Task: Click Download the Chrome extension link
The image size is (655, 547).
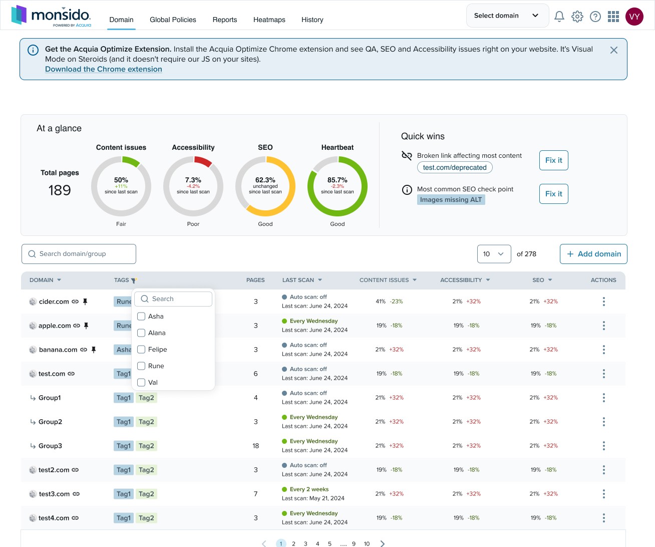Action: (104, 69)
